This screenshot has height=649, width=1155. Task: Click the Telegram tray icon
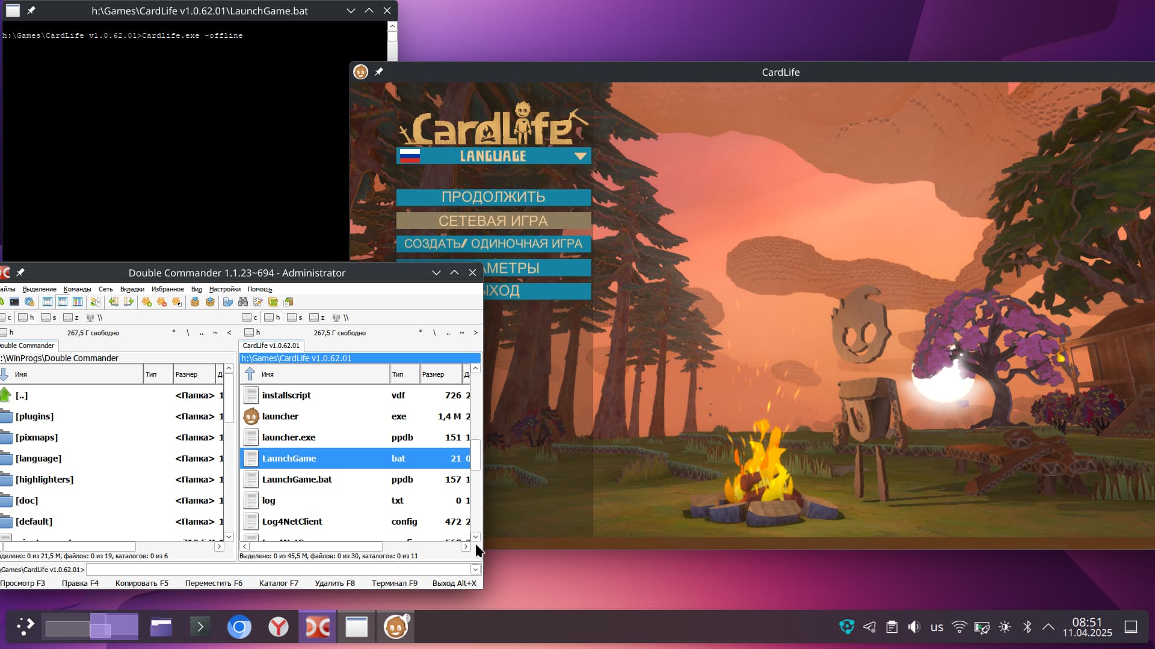pyautogui.click(x=869, y=627)
